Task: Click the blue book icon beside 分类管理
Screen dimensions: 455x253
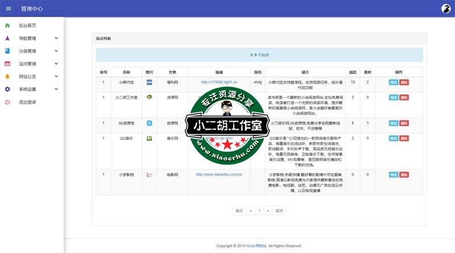Action: (x=7, y=51)
